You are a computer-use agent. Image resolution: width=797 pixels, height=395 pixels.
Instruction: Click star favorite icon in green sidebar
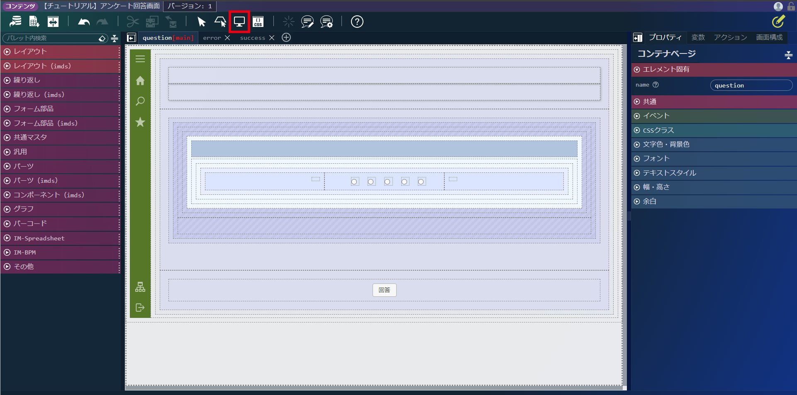(x=140, y=122)
